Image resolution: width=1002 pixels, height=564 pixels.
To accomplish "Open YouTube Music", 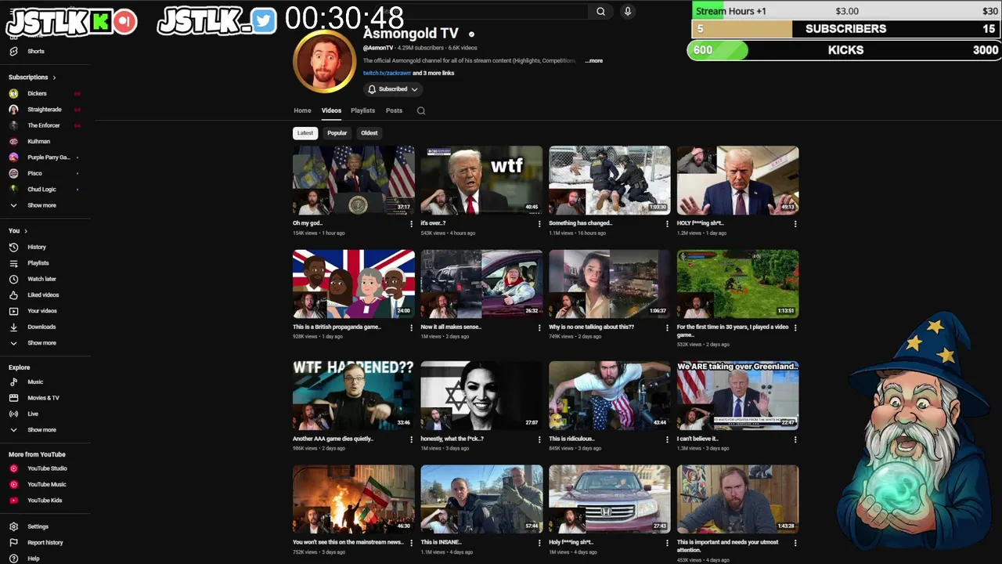I will [x=47, y=484].
